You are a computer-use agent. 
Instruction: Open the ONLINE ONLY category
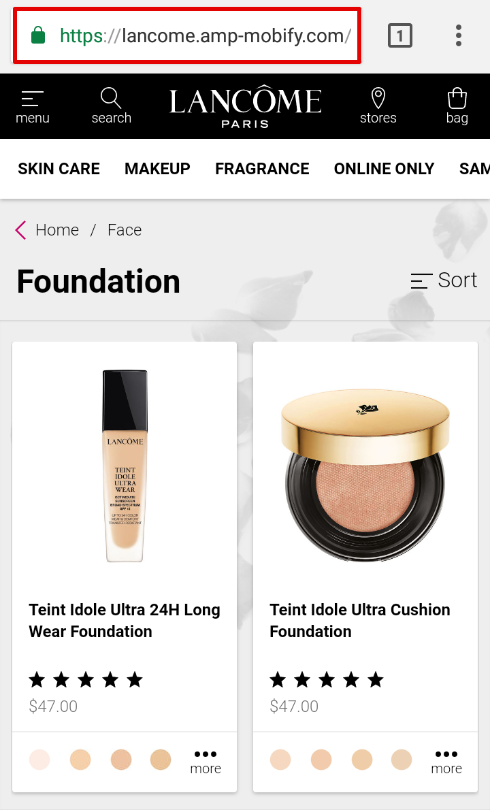point(384,169)
